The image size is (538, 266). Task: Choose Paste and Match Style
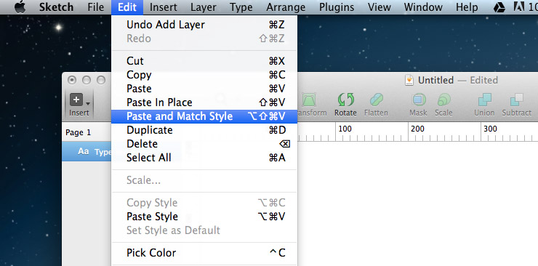[x=204, y=116]
